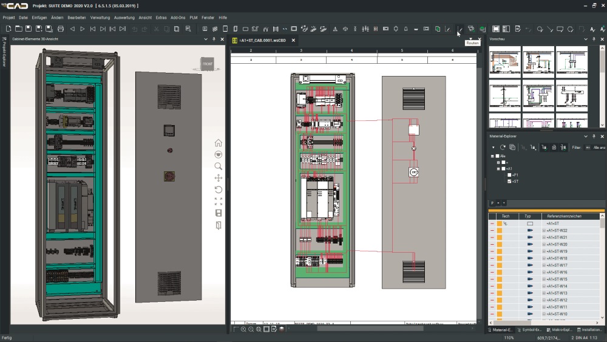Expand the =A1+ST-W22 row

[544, 230]
